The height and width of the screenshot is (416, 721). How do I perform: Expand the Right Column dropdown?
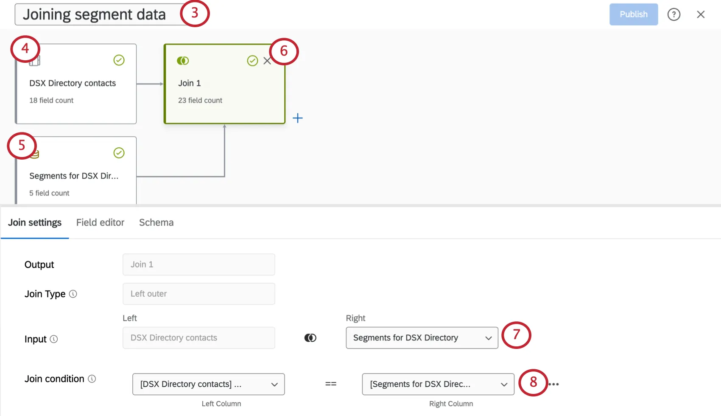[x=438, y=384]
